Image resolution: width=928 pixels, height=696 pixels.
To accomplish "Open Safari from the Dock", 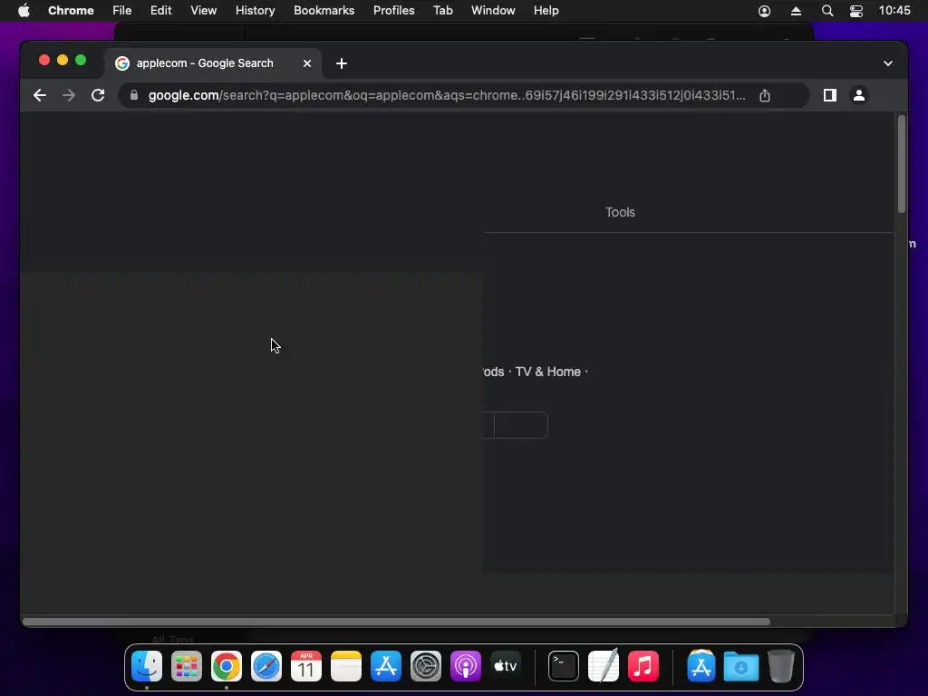I will pos(266,666).
